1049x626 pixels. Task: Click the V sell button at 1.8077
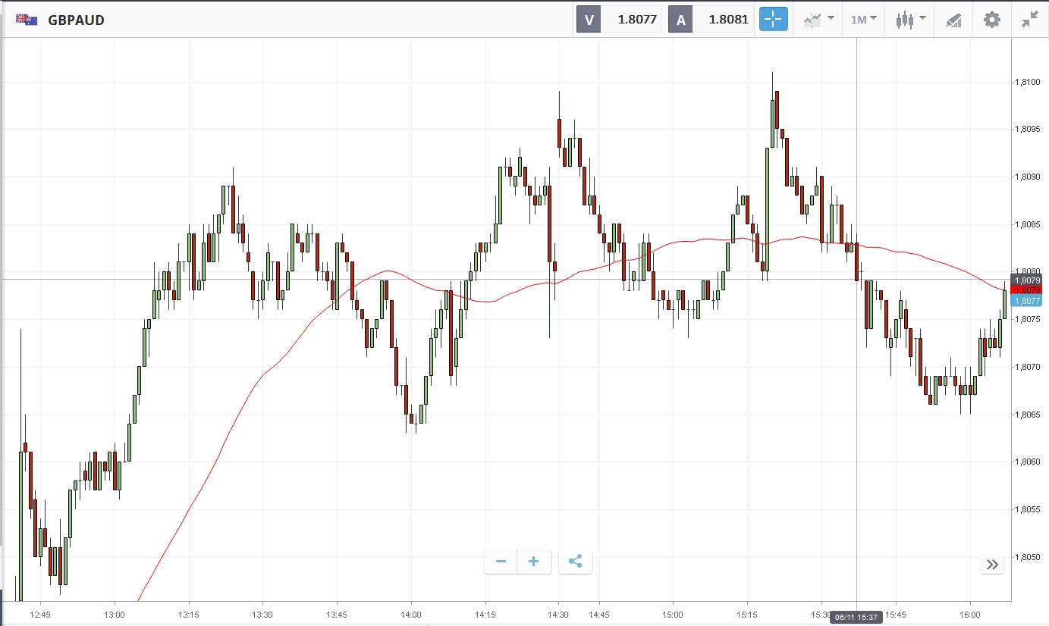[620, 20]
